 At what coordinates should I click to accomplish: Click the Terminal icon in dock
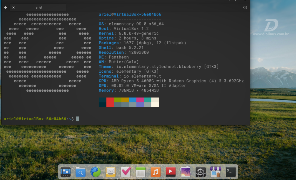(x=231, y=172)
